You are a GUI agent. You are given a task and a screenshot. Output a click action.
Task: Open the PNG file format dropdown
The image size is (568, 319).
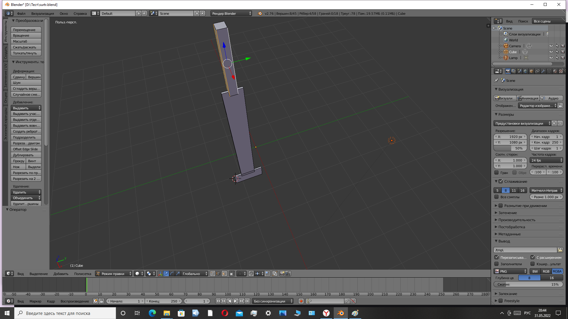click(511, 271)
